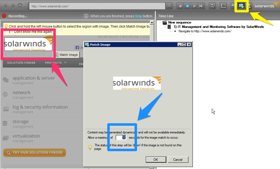Screen dimensions: 280x169
Task: Click the virtualization stacked windows icon
Action: click(x=6, y=138)
